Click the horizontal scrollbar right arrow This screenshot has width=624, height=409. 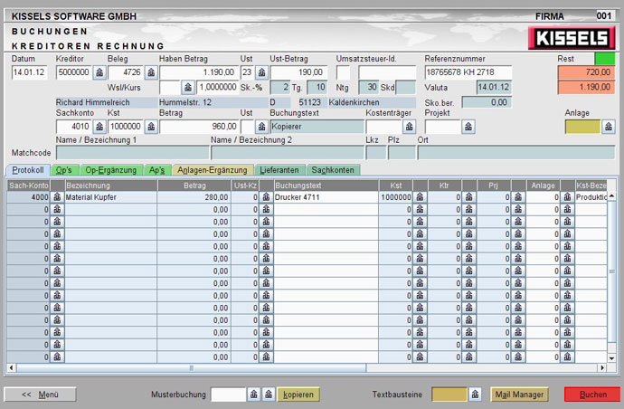coord(602,367)
